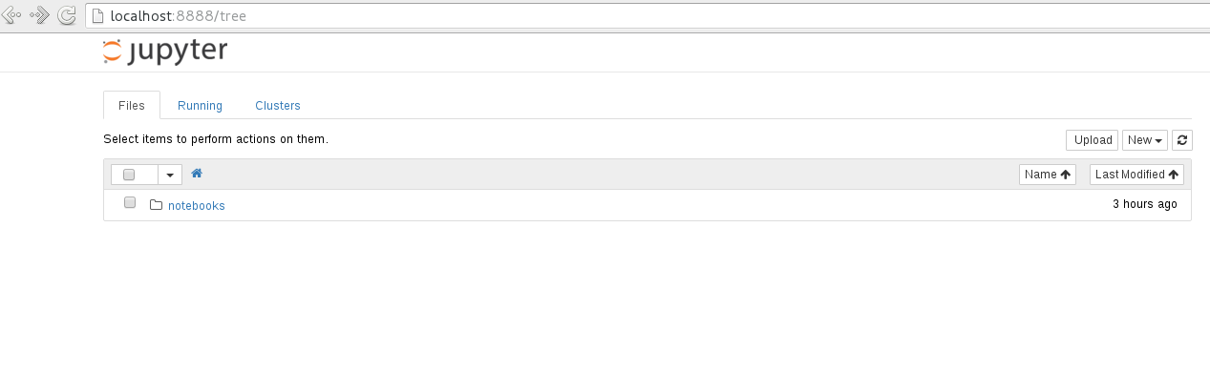Go to home directory via house icon

pyautogui.click(x=197, y=174)
